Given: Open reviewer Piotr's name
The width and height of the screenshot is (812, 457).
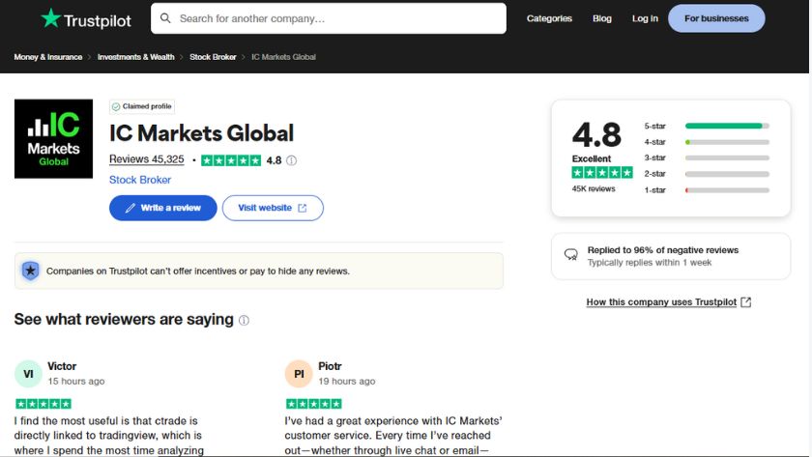Looking at the screenshot, I should (330, 366).
